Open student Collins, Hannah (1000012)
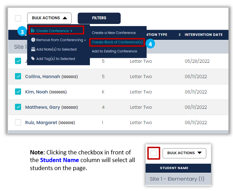 (x=52, y=77)
